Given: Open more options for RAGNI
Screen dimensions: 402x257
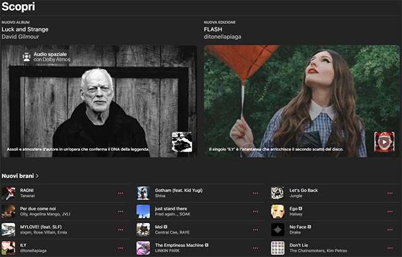Looking at the screenshot, I should point(121,194).
